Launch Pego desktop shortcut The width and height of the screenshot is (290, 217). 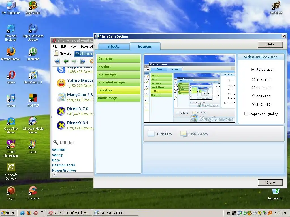(x=11, y=193)
